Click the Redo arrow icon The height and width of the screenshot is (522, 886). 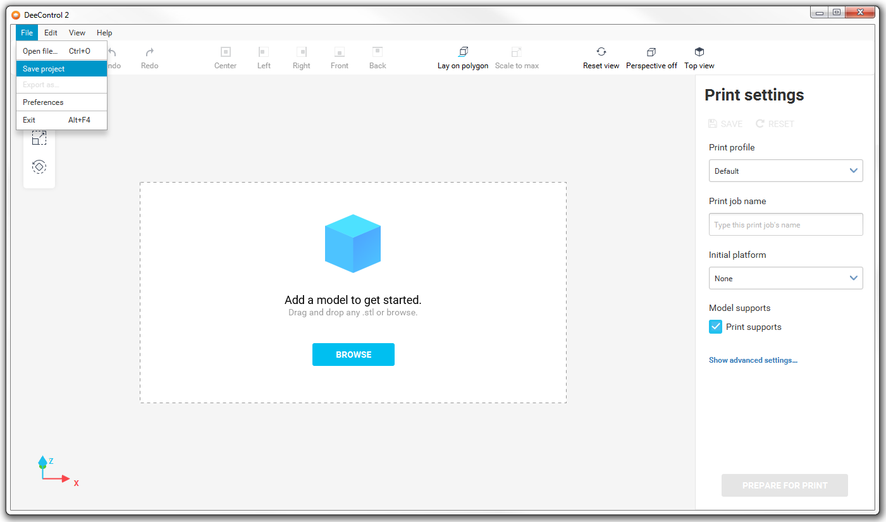tap(150, 52)
